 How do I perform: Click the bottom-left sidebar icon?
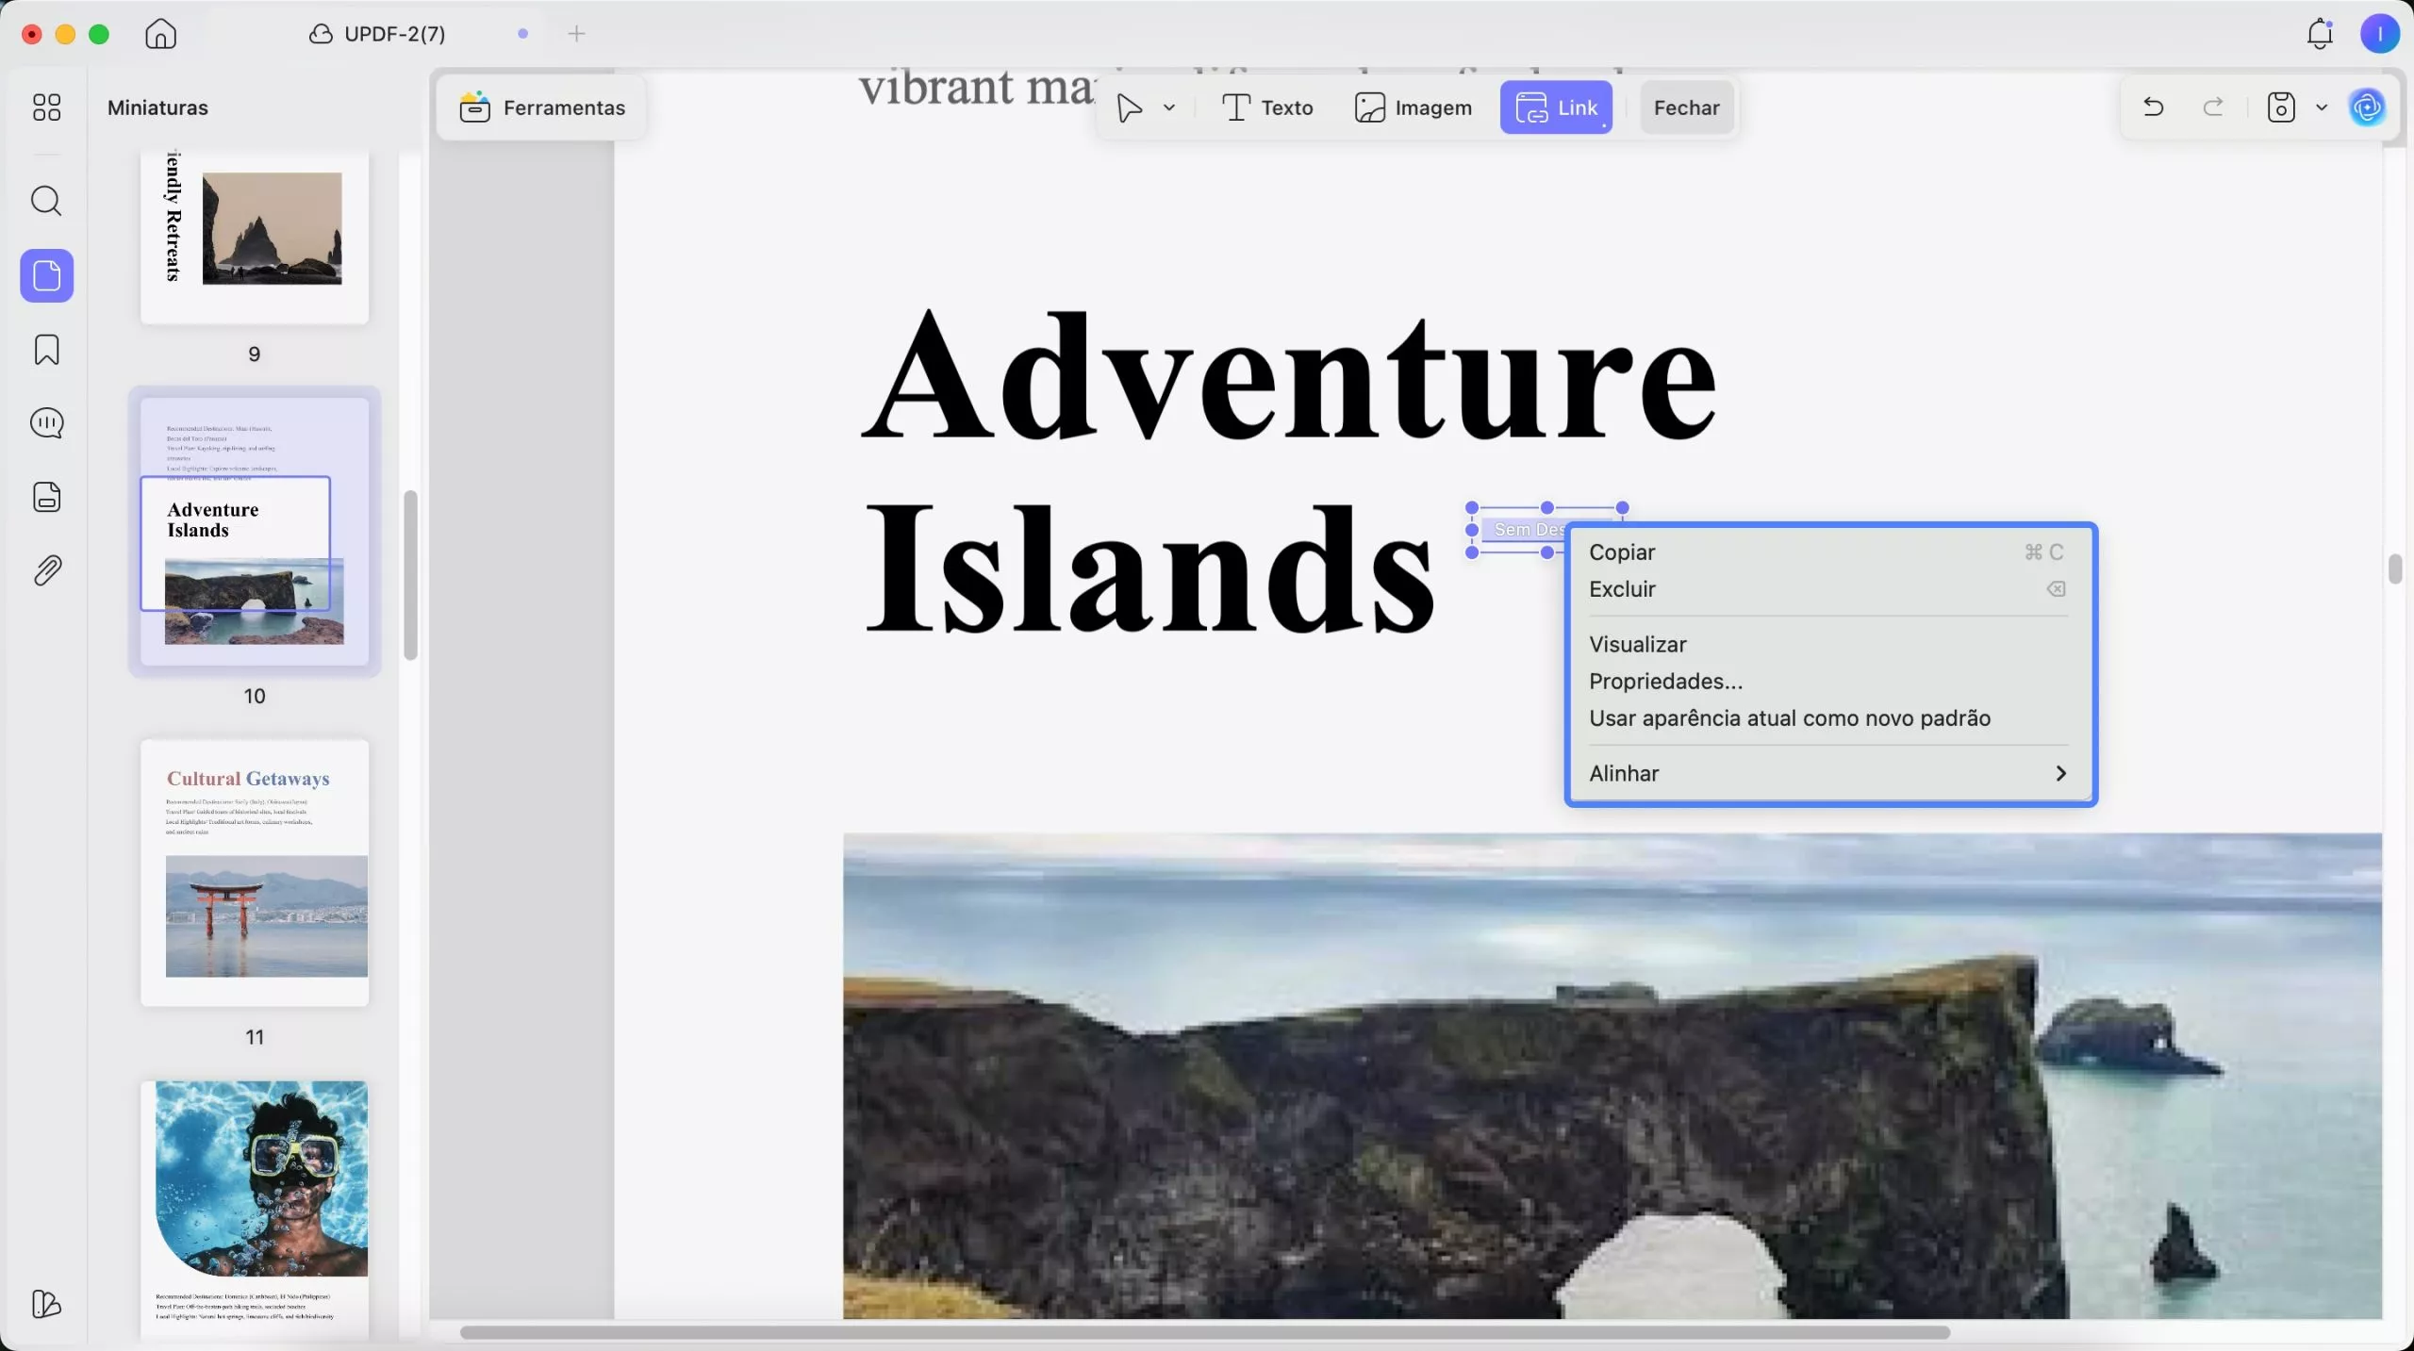click(x=46, y=1304)
